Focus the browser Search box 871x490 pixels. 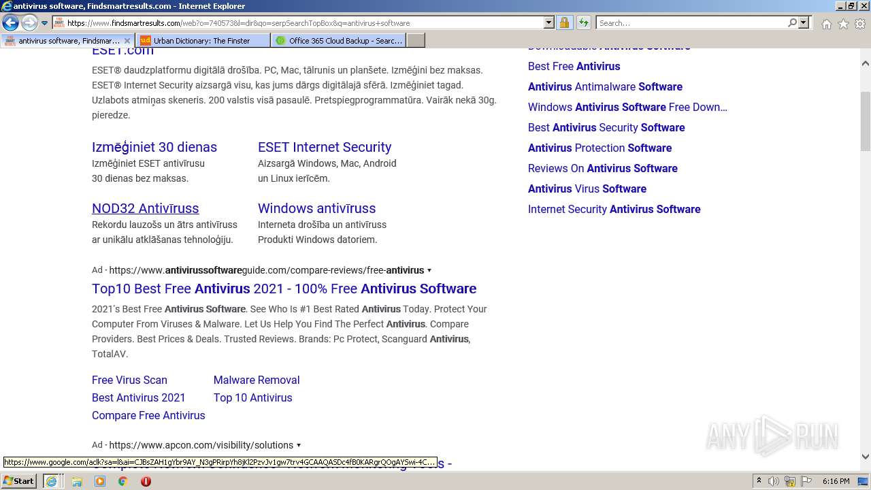point(691,22)
